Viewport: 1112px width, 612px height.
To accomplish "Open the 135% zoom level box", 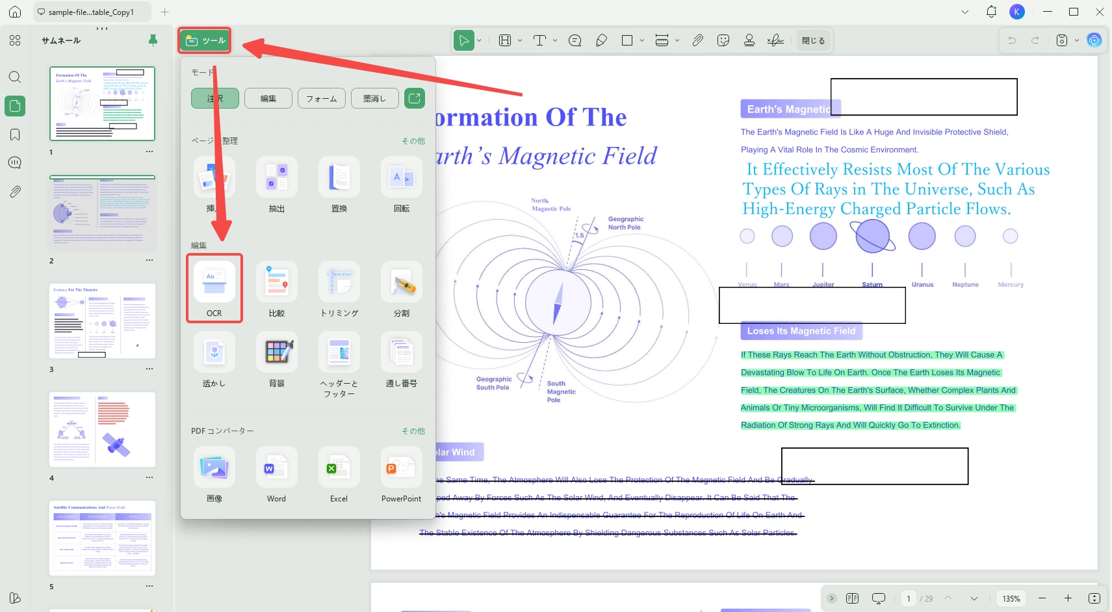I will point(1011,598).
